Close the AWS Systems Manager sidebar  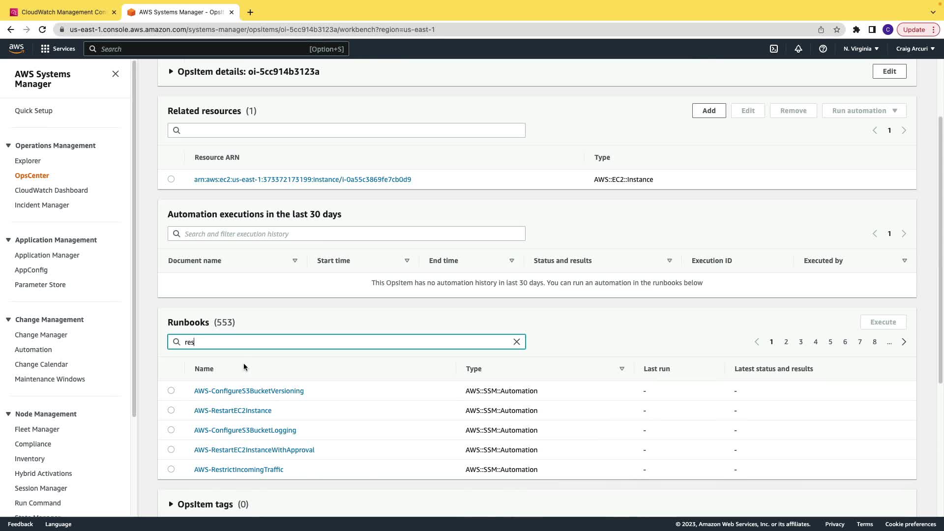(116, 74)
